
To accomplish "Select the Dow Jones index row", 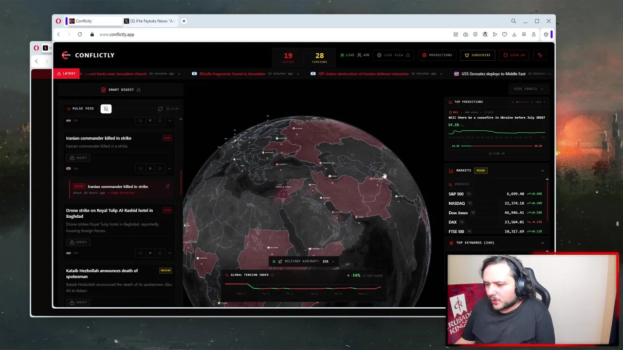I will click(495, 212).
